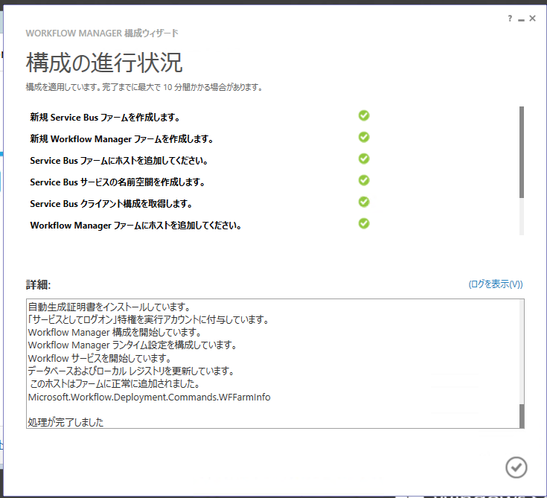The height and width of the screenshot is (498, 547).
Task: Click the 詳細: label
Action: pos(39,285)
